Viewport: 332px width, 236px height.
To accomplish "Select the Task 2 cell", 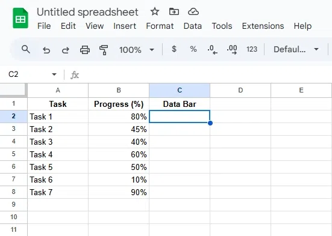I will [x=58, y=129].
